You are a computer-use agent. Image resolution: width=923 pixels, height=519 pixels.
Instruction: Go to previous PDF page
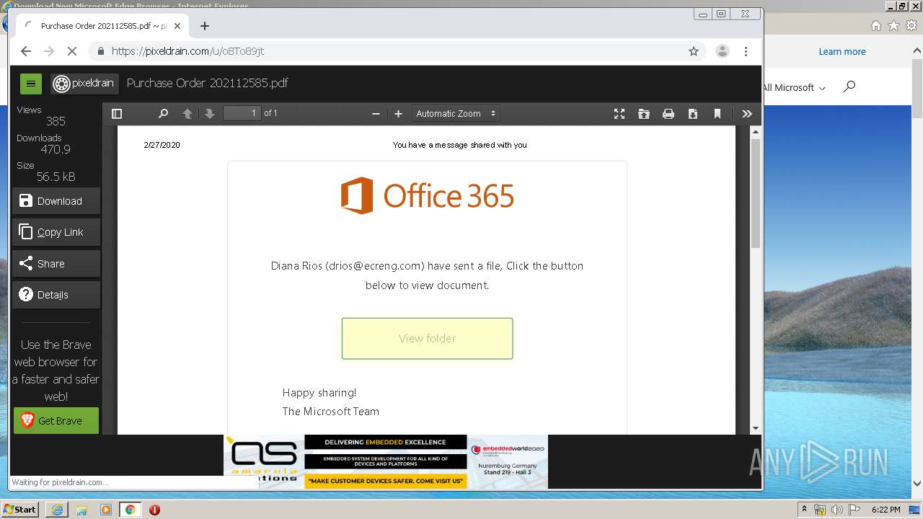coord(187,114)
